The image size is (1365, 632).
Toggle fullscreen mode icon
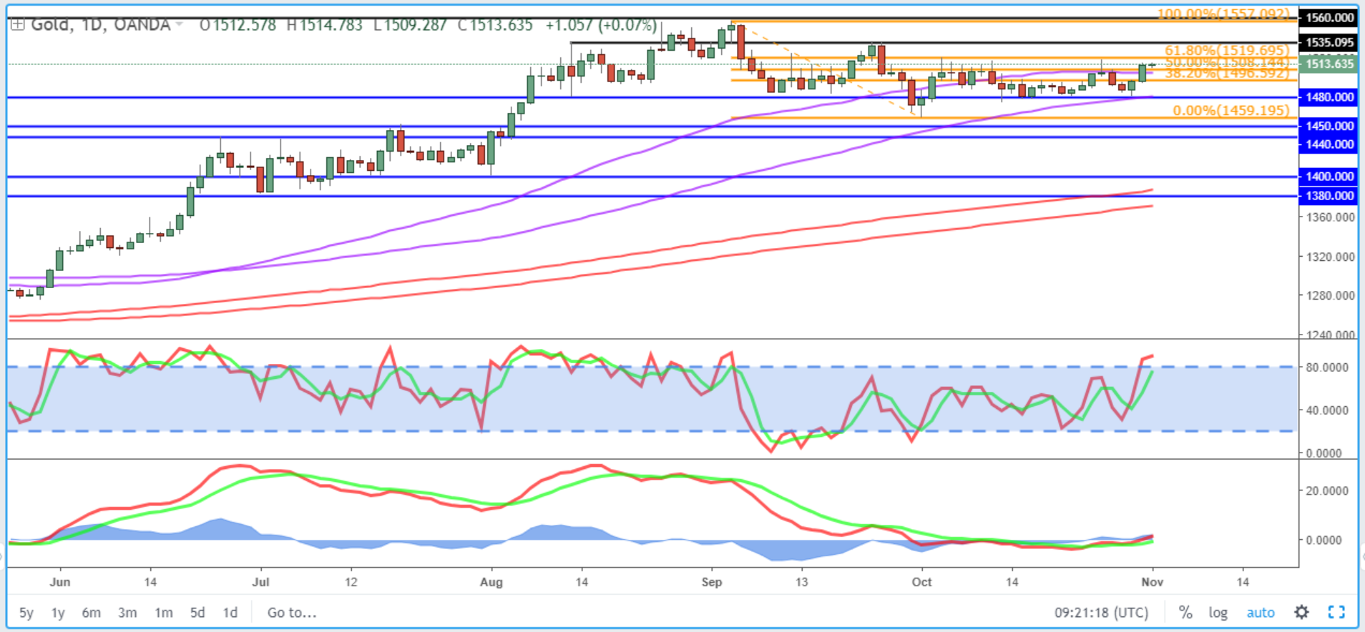coord(1336,612)
